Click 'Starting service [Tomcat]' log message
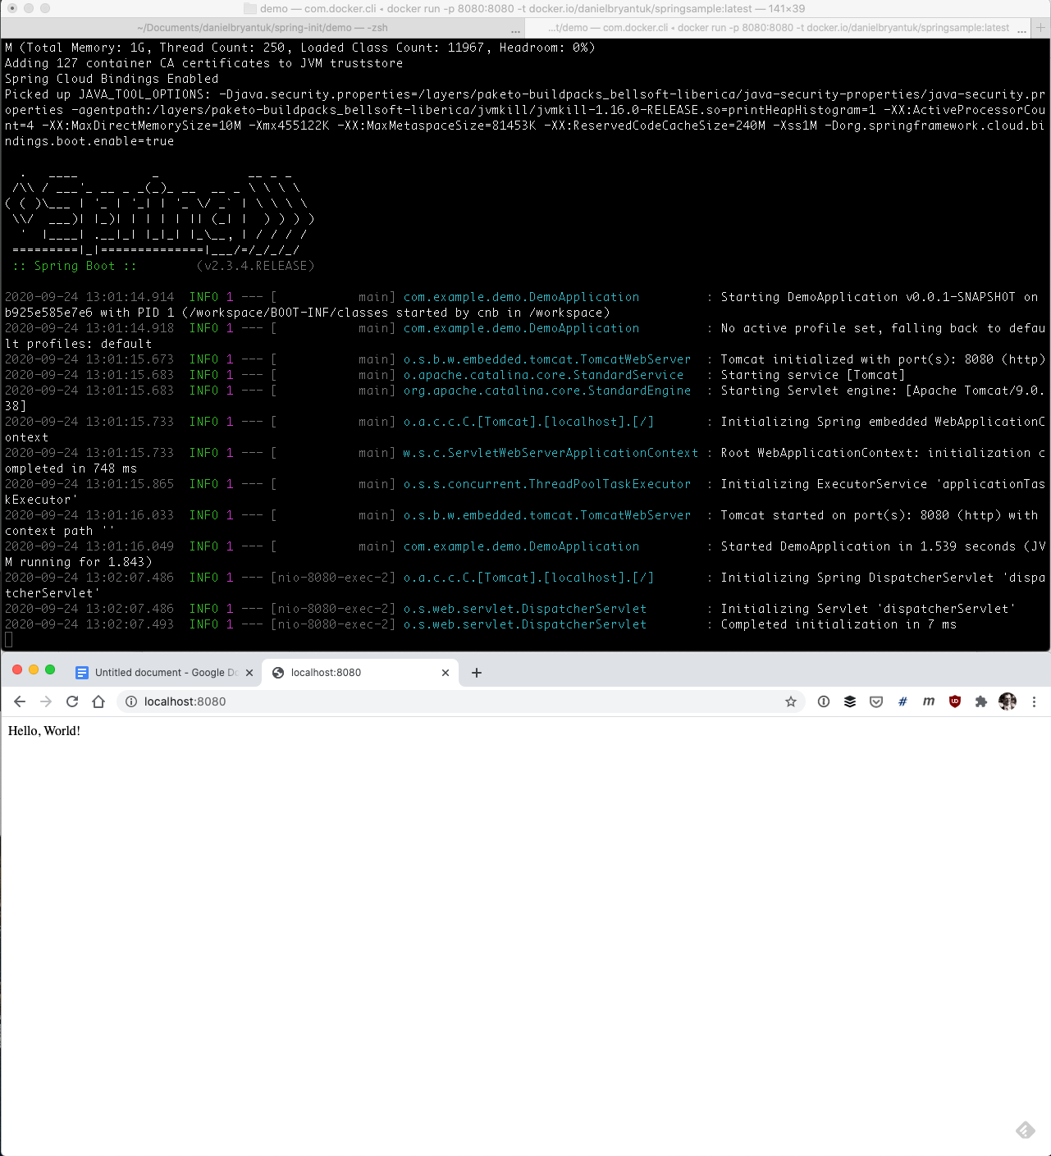Viewport: 1051px width, 1156px height. [x=813, y=375]
